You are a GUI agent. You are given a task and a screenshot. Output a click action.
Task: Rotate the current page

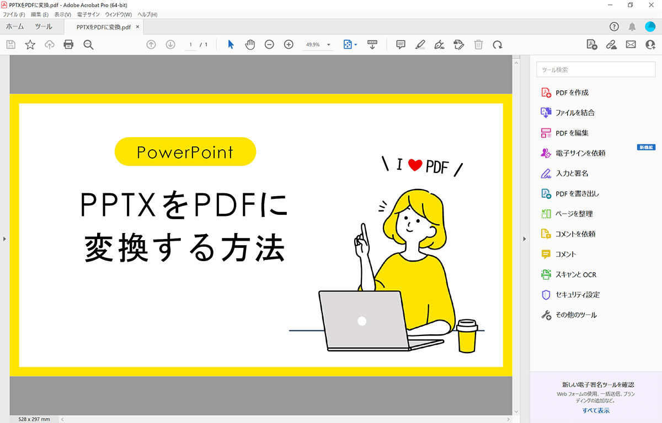[x=498, y=45]
